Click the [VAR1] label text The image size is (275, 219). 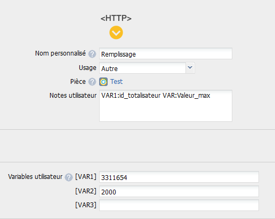point(86,177)
